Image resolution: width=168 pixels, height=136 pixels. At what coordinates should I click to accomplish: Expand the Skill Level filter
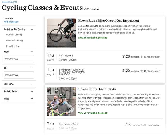(x=32, y=84)
